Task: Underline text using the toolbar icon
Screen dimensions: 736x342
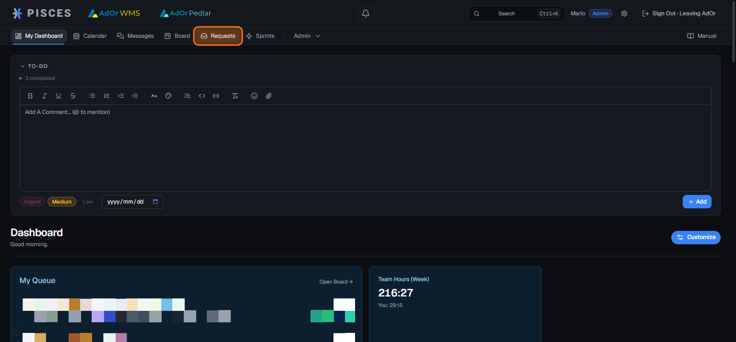Action: tap(59, 96)
